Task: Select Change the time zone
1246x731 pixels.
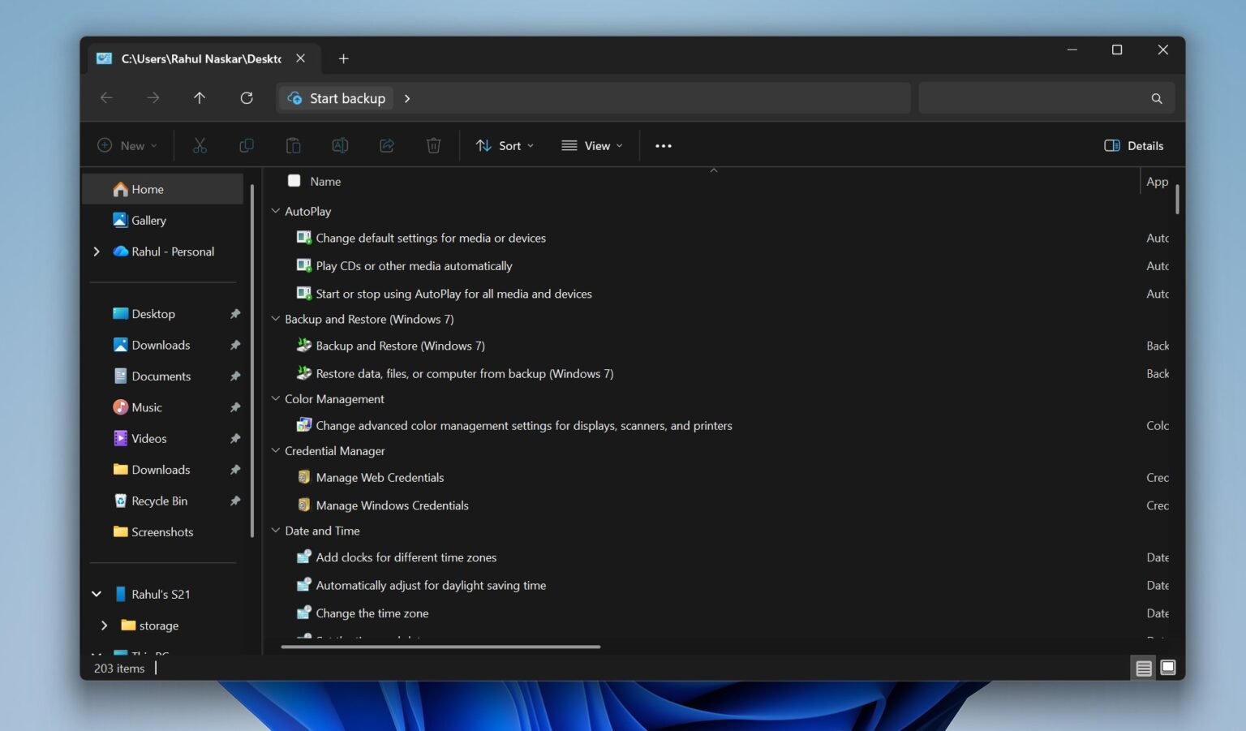Action: 372,613
